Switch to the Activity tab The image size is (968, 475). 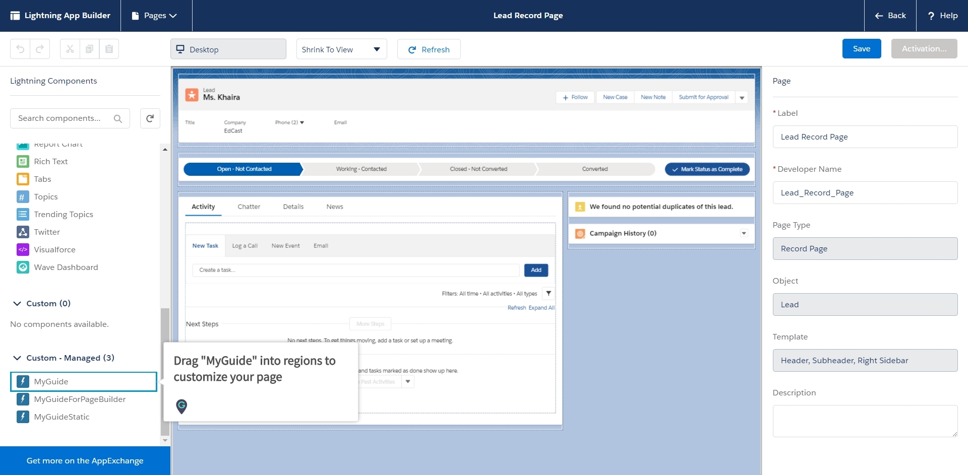point(203,207)
